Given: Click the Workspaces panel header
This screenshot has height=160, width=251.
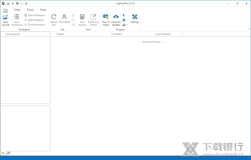Looking at the screenshot, I should coord(28,34).
